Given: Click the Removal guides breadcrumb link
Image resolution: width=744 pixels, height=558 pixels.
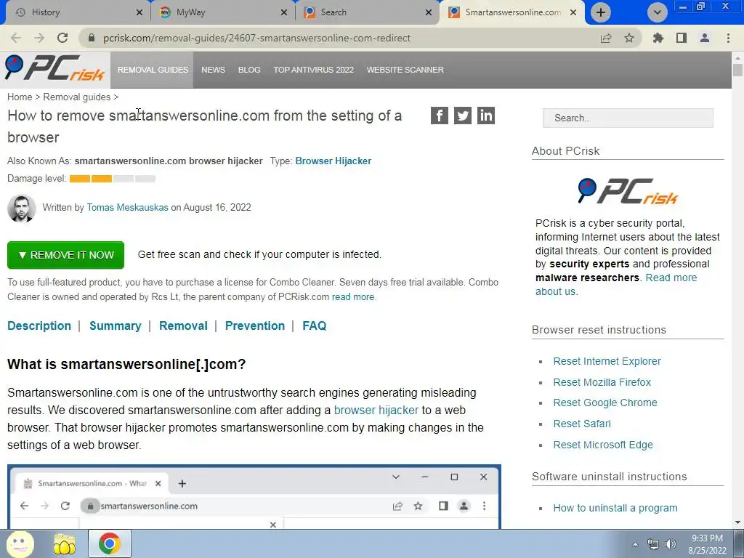Looking at the screenshot, I should [77, 97].
